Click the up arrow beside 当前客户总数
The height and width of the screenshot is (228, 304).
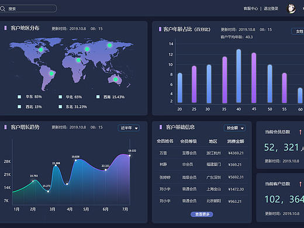point(300,184)
